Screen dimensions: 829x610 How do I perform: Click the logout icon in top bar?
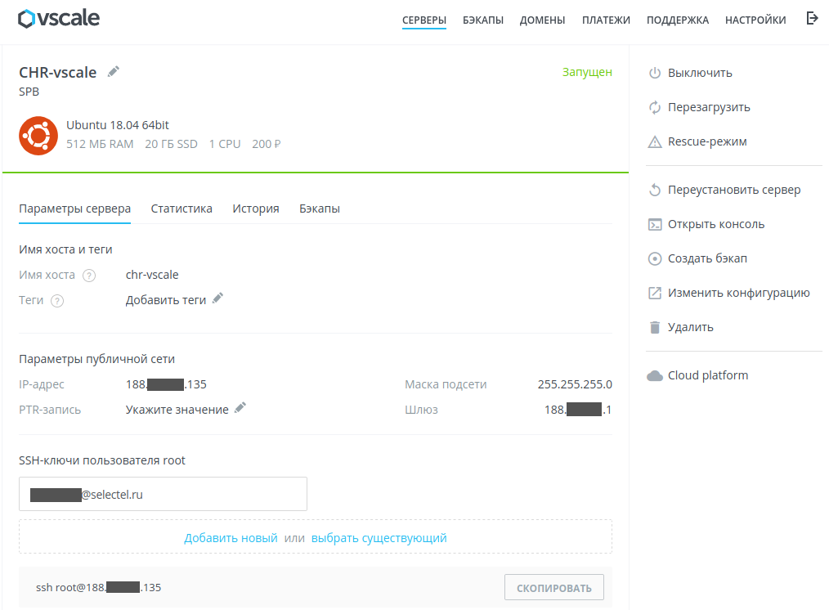pos(812,19)
